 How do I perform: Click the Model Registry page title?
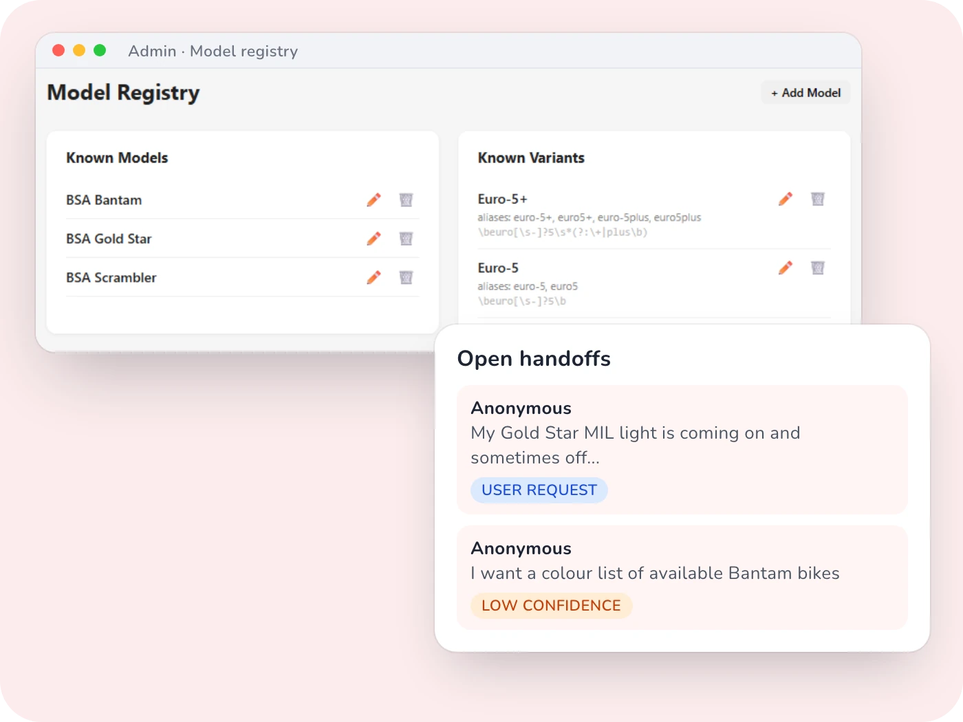123,93
